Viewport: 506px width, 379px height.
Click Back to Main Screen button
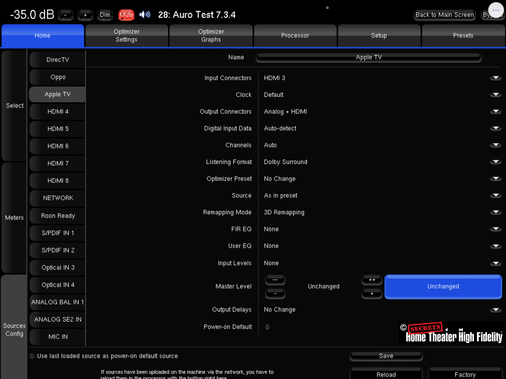point(444,15)
